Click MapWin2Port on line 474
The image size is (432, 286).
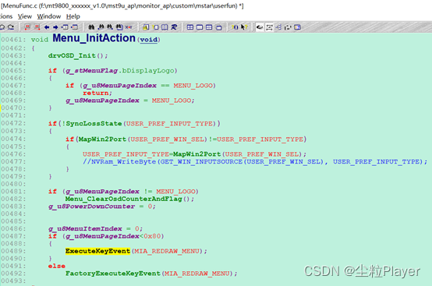102,139
